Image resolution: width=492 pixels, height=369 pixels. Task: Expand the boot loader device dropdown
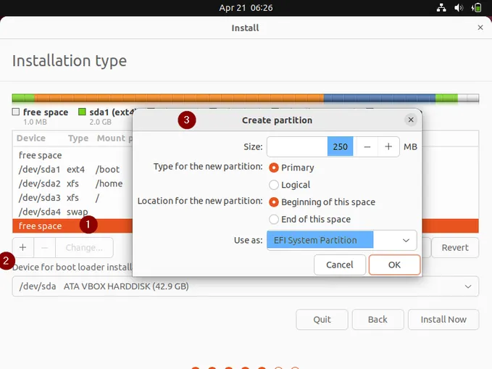coord(245,286)
